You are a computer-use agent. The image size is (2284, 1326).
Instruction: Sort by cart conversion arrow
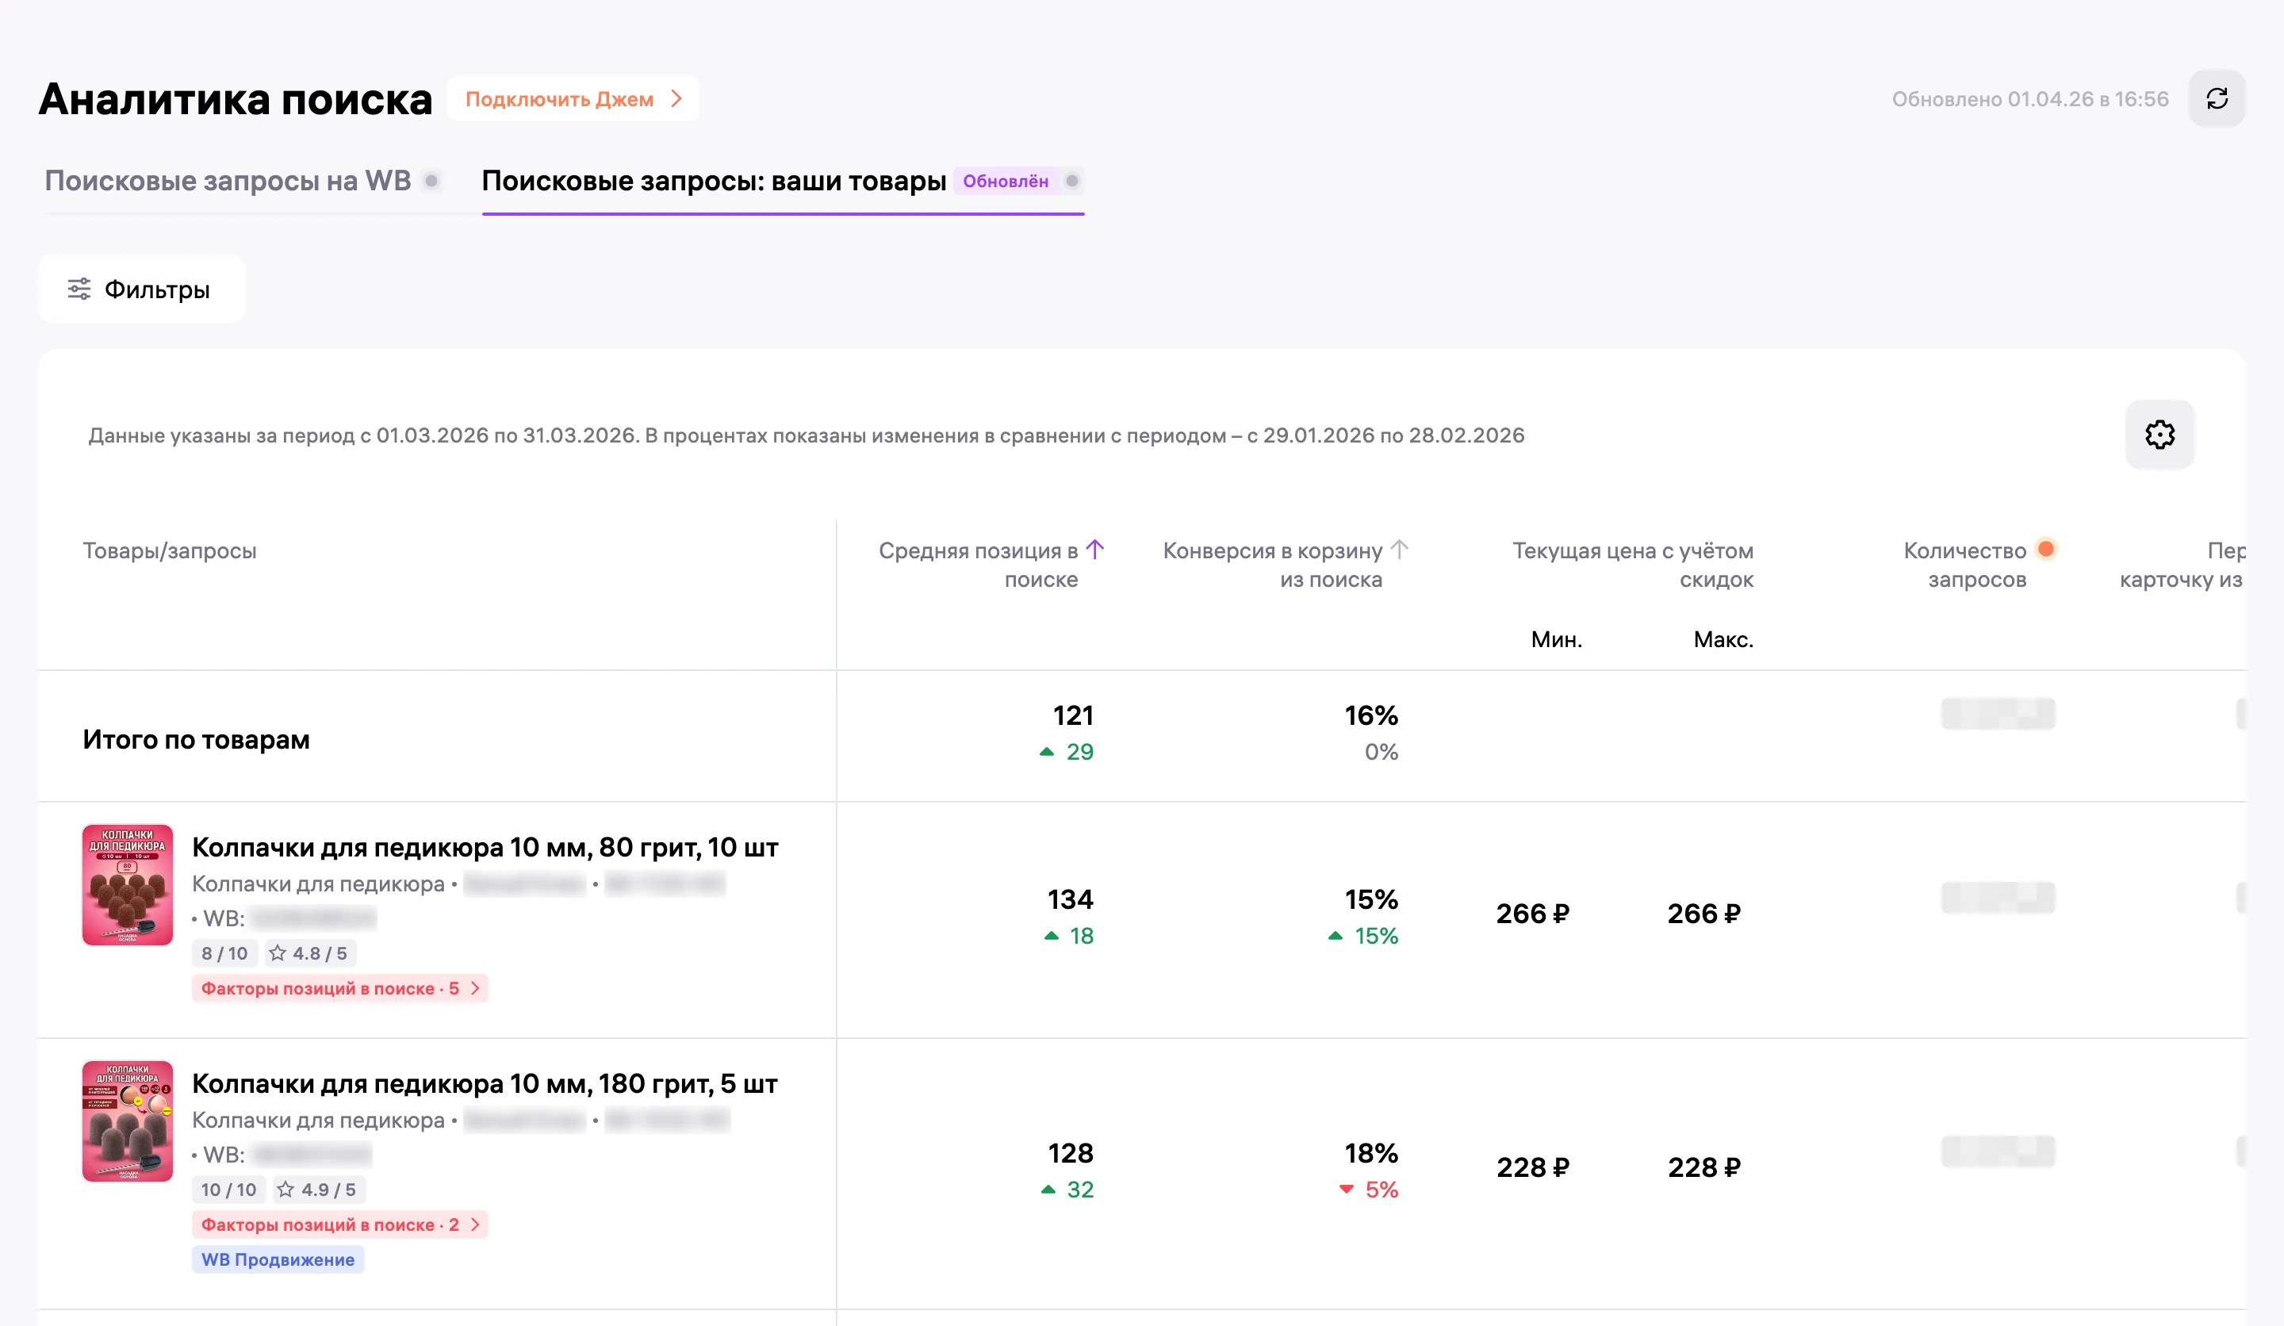coord(1400,550)
